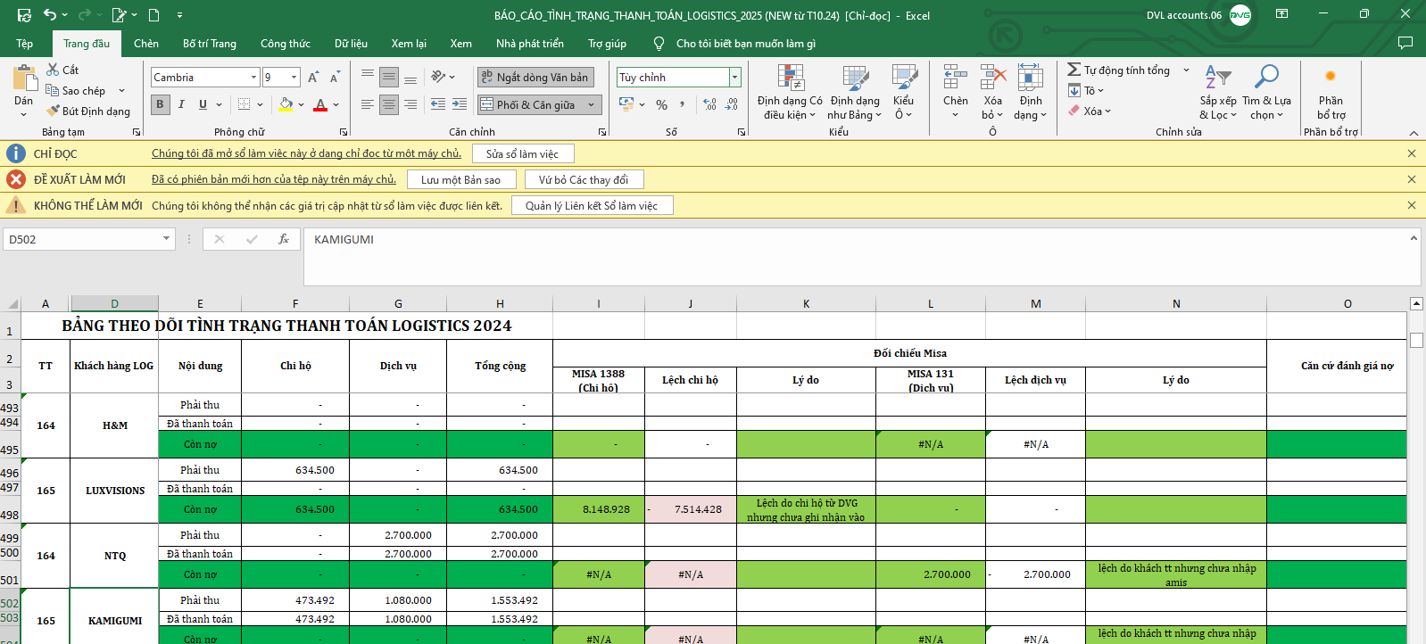Expand the font color dropdown arrow
Image resolution: width=1426 pixels, height=644 pixels.
point(336,104)
